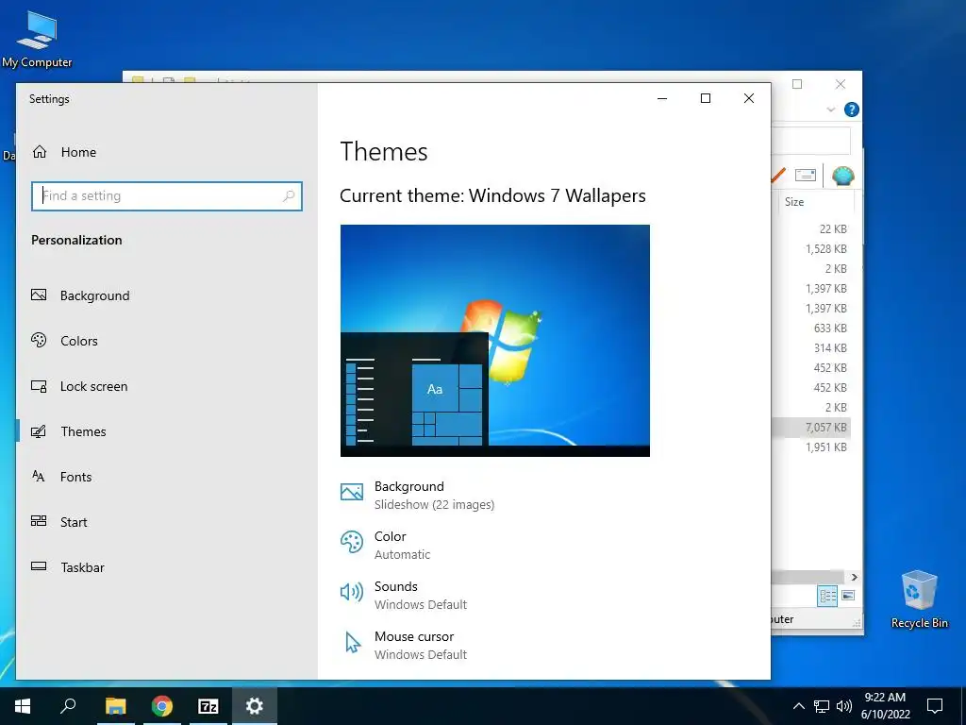Click the current theme preview image

[494, 340]
